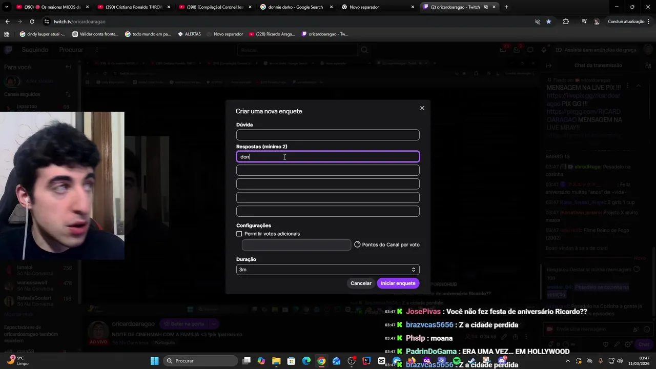This screenshot has width=656, height=369.
Task: Click the channel points per vote input
Action: 296,245
